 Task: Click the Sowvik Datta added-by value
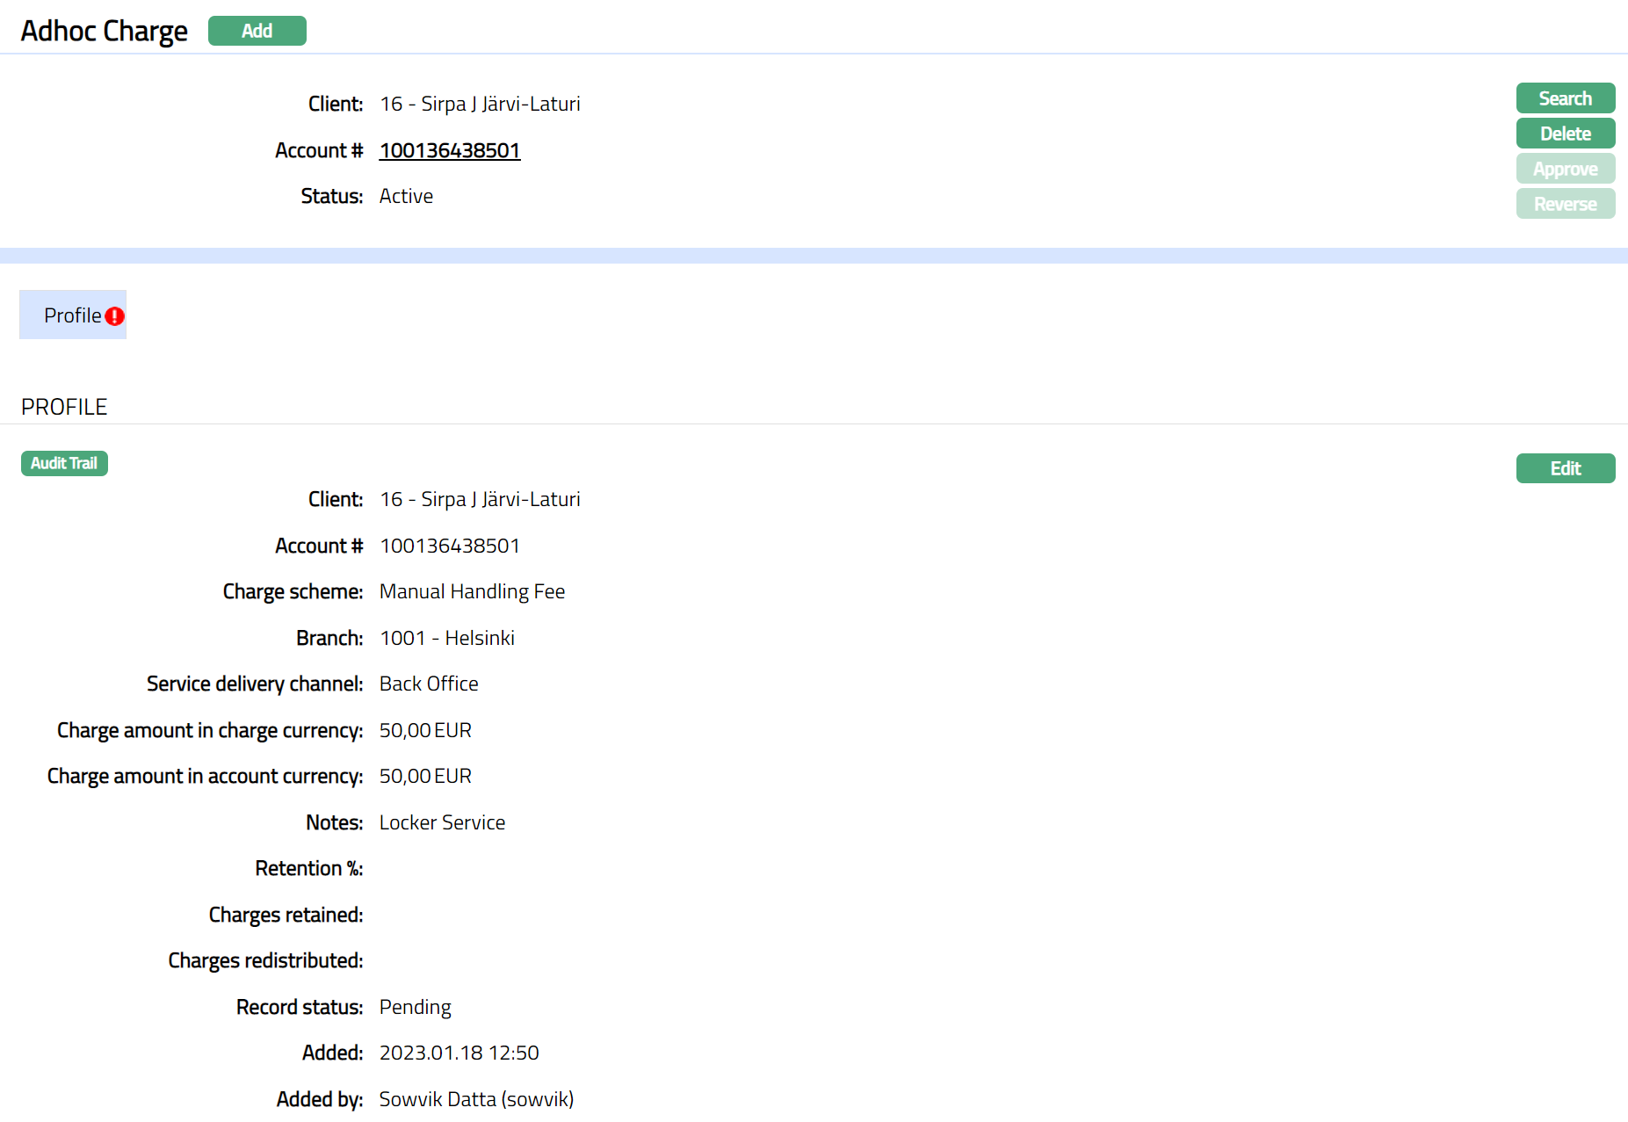pyautogui.click(x=476, y=1099)
